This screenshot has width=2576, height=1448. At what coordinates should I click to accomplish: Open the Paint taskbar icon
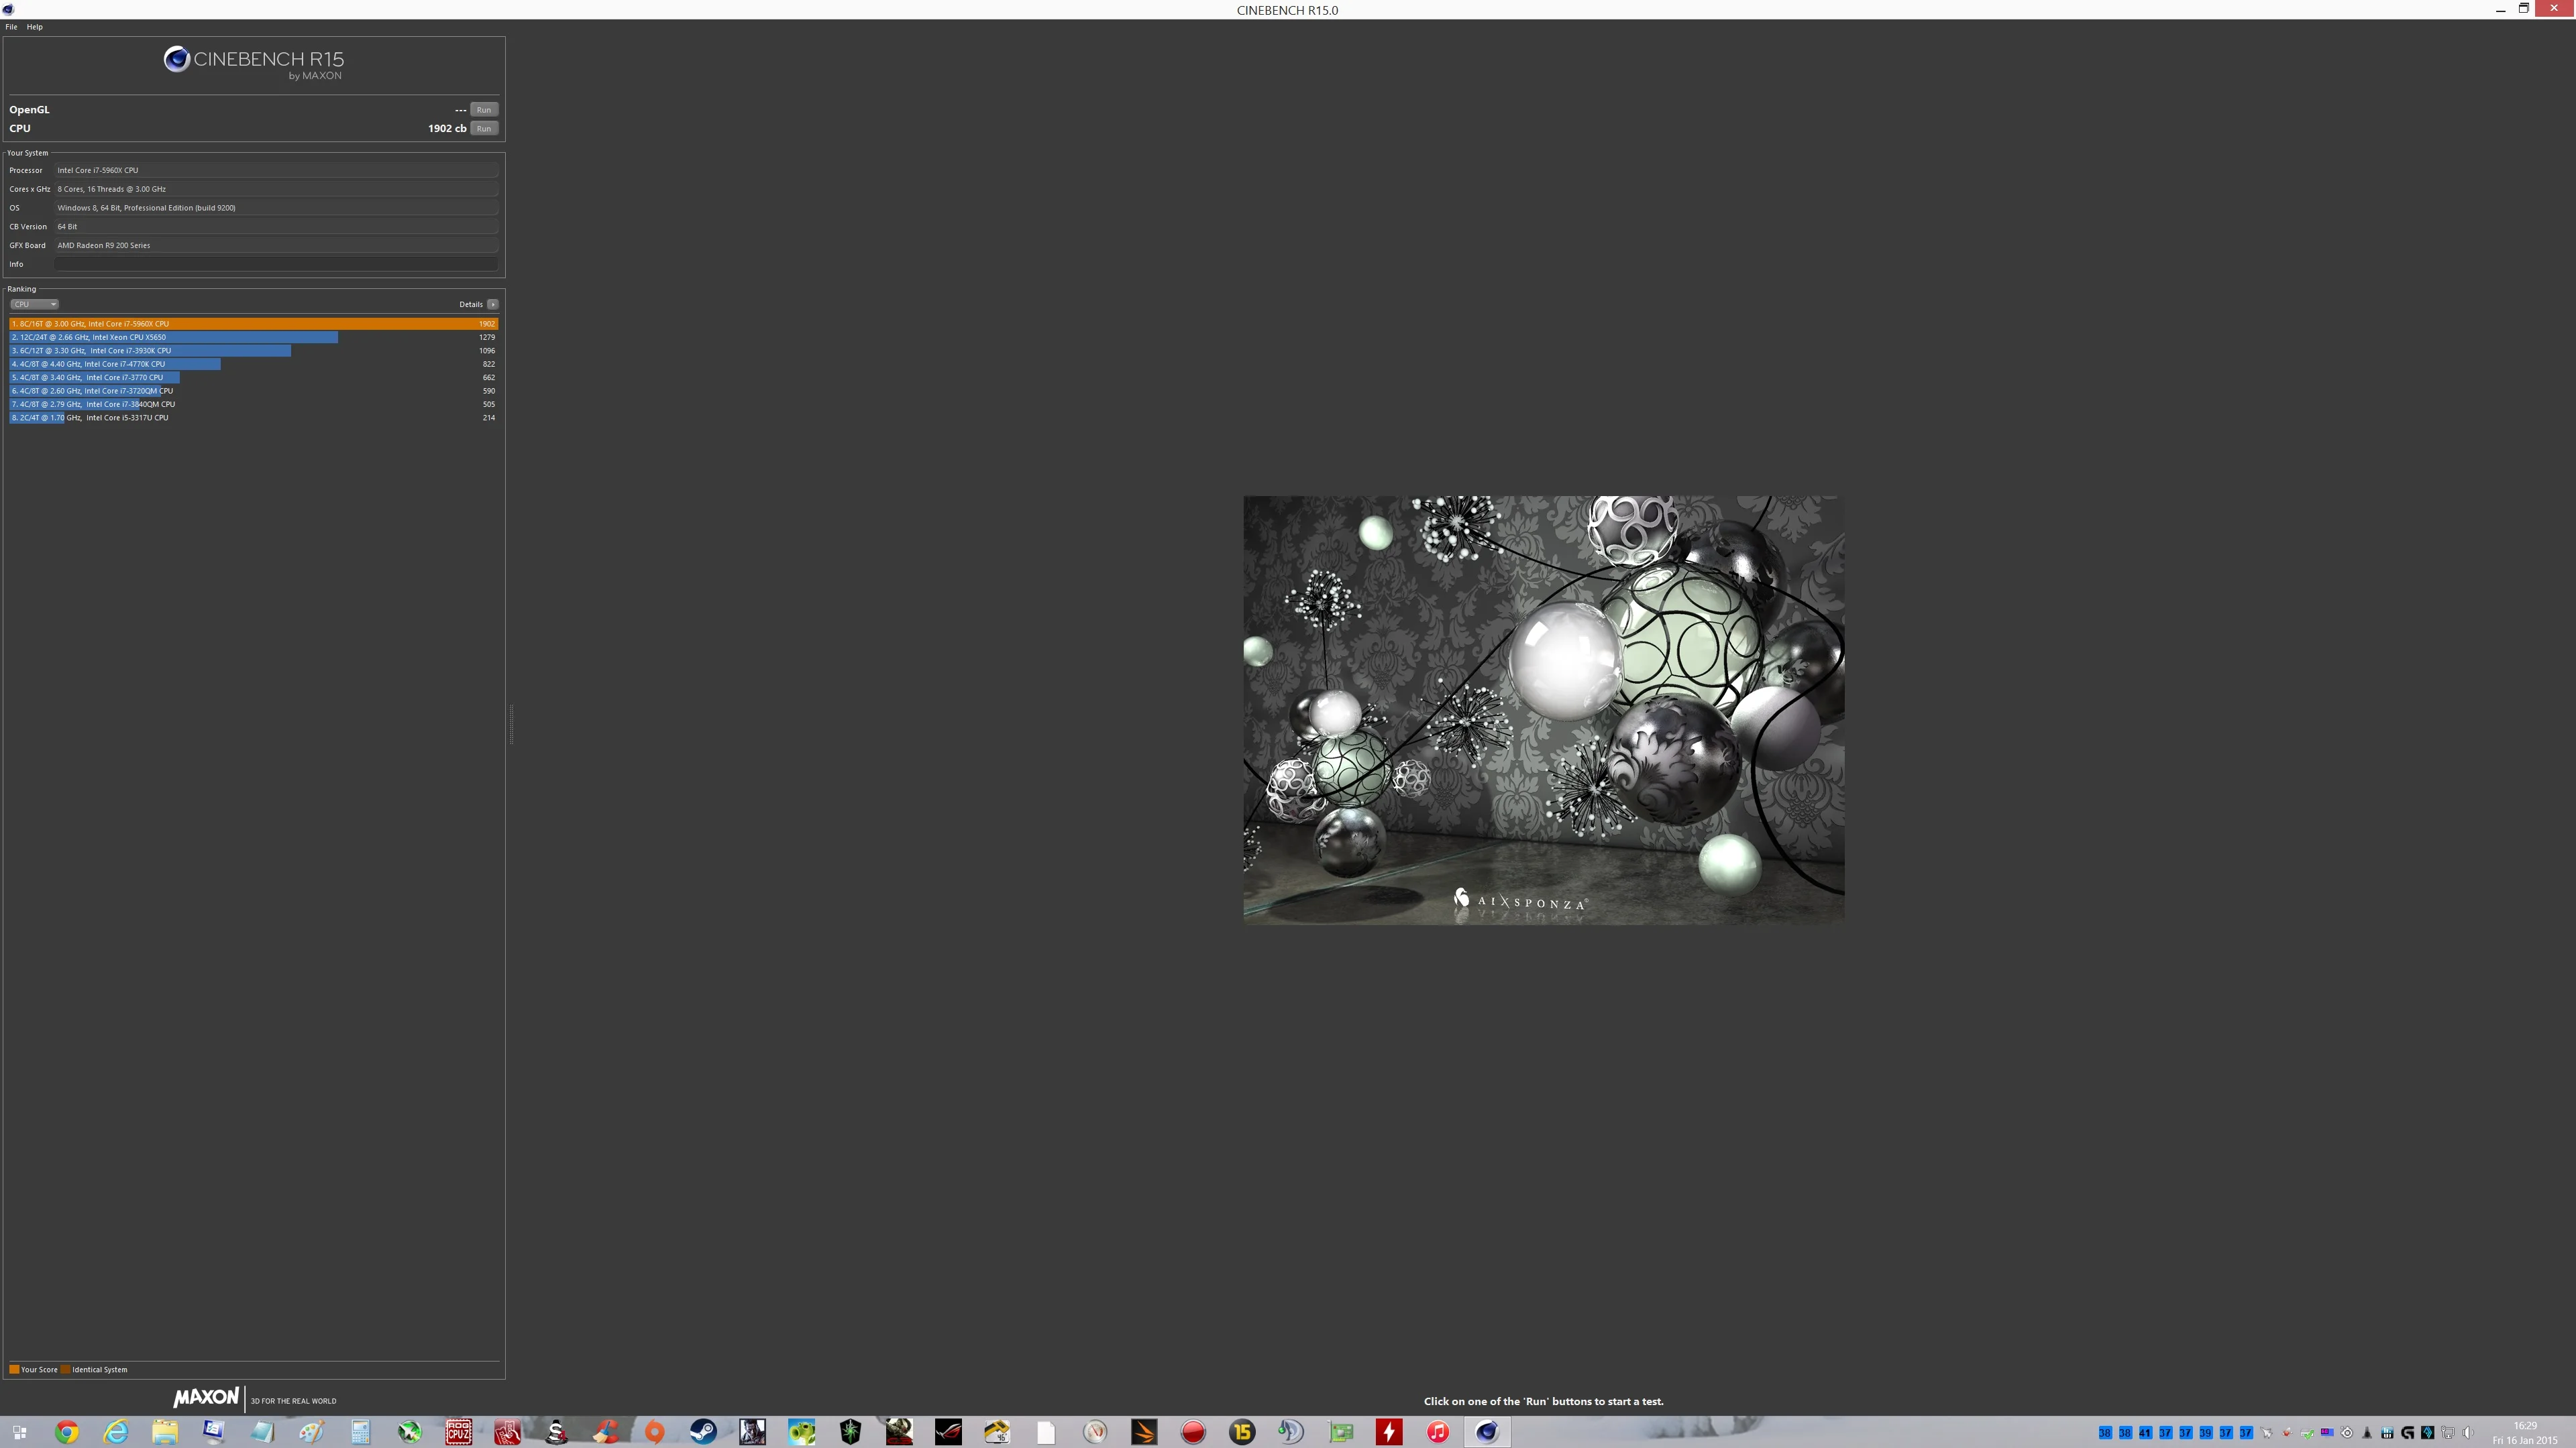(x=312, y=1432)
